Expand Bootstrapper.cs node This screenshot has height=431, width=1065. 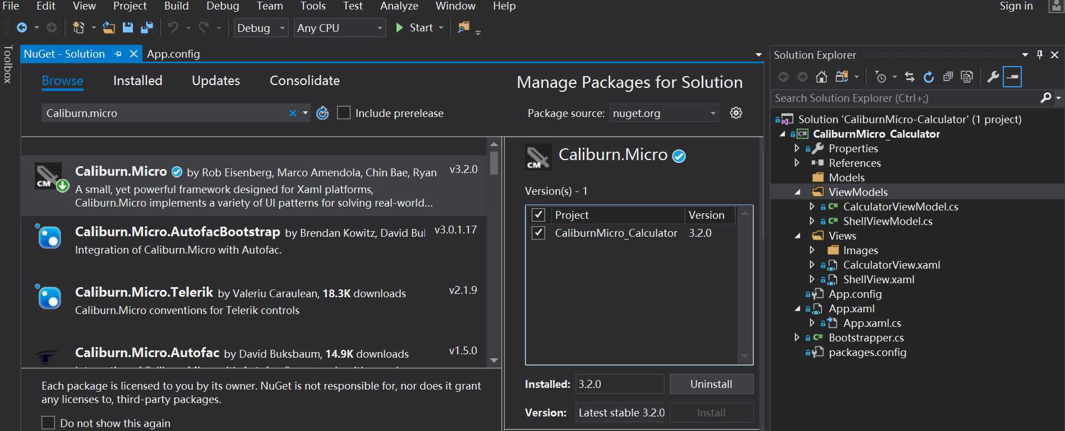click(796, 338)
